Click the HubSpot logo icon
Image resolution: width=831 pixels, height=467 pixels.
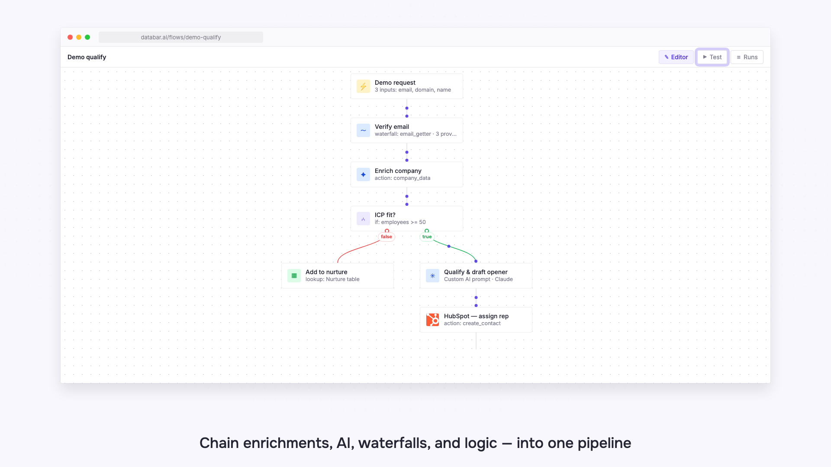pos(432,320)
